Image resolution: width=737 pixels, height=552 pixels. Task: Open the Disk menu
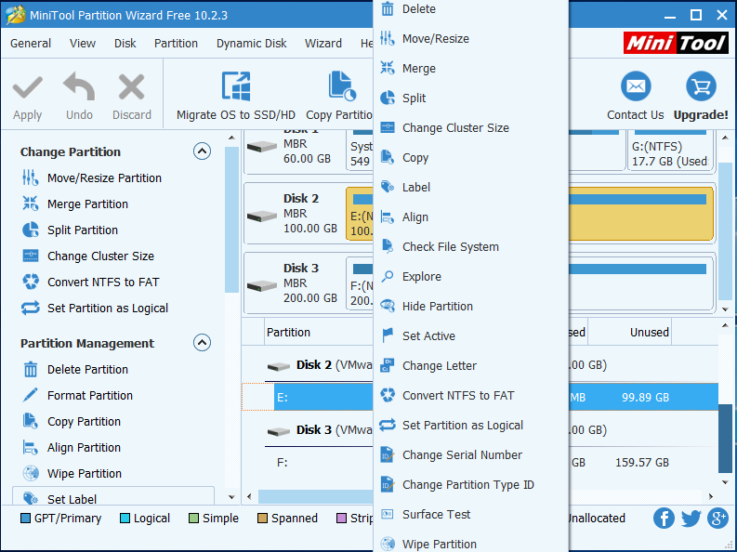(125, 44)
